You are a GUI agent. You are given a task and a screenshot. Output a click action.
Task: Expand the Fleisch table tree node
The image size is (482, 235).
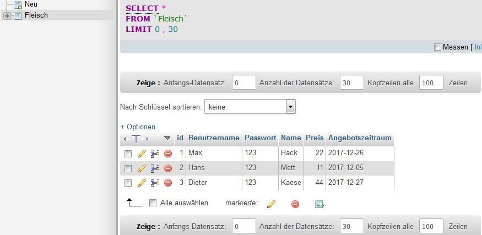click(7, 15)
